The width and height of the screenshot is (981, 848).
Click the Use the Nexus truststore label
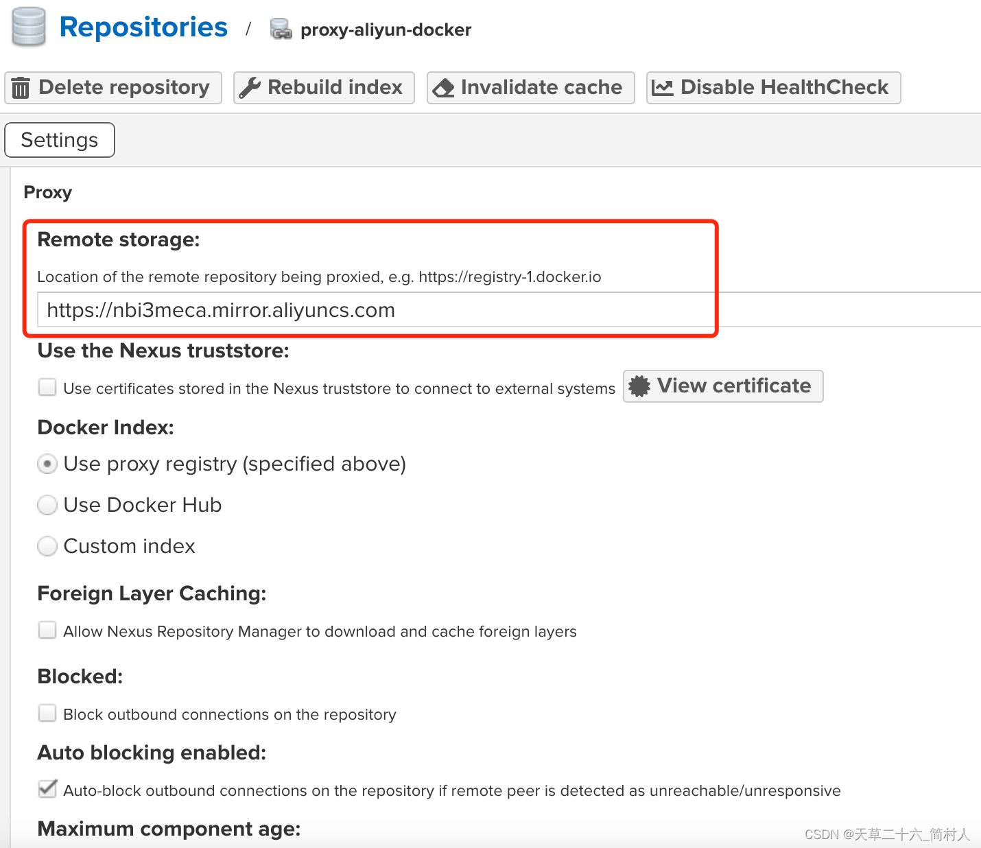click(163, 351)
